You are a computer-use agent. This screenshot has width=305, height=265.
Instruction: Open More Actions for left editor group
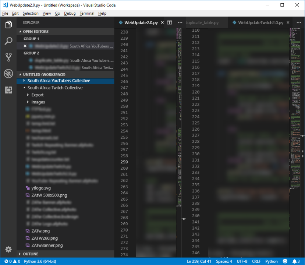180,22
